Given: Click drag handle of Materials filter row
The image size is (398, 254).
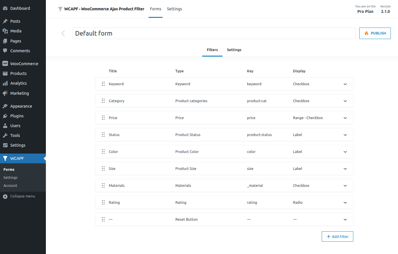Looking at the screenshot, I should pyautogui.click(x=103, y=185).
